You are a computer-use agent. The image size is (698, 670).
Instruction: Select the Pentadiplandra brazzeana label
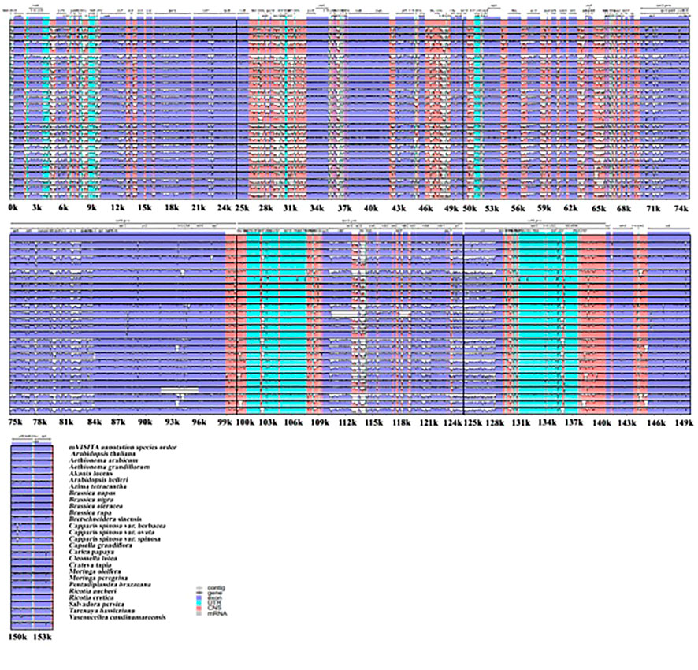110,584
